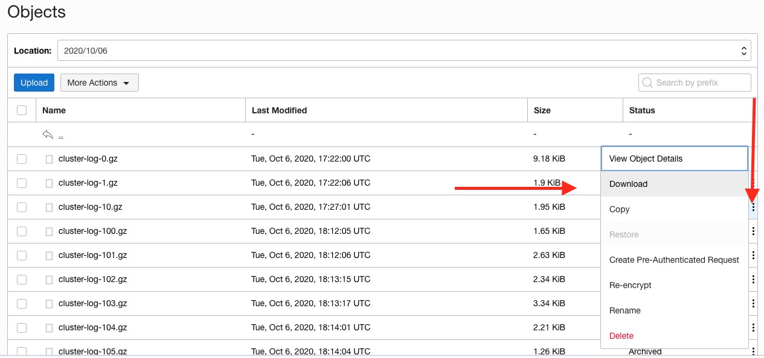Click the file name cluster-log-1.gz
Image resolution: width=764 pixels, height=358 pixels.
[88, 183]
